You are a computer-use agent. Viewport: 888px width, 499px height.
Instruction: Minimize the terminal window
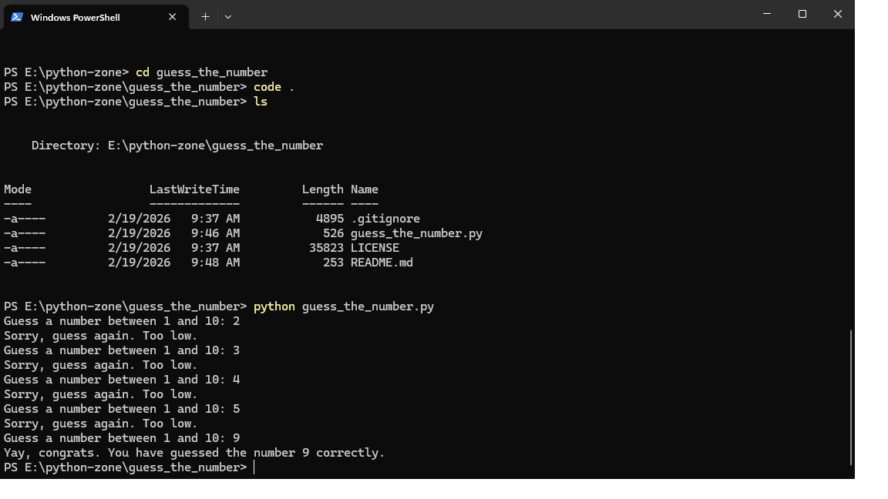(x=766, y=14)
